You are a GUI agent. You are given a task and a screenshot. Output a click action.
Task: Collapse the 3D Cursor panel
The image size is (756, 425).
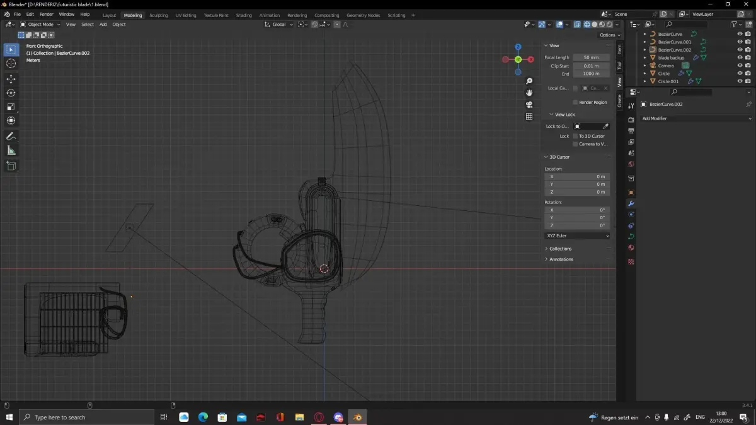[559, 157]
